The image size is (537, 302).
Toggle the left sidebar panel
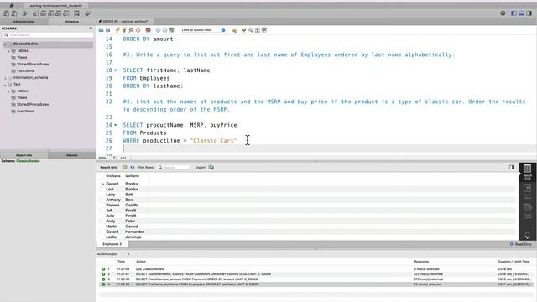point(514,13)
